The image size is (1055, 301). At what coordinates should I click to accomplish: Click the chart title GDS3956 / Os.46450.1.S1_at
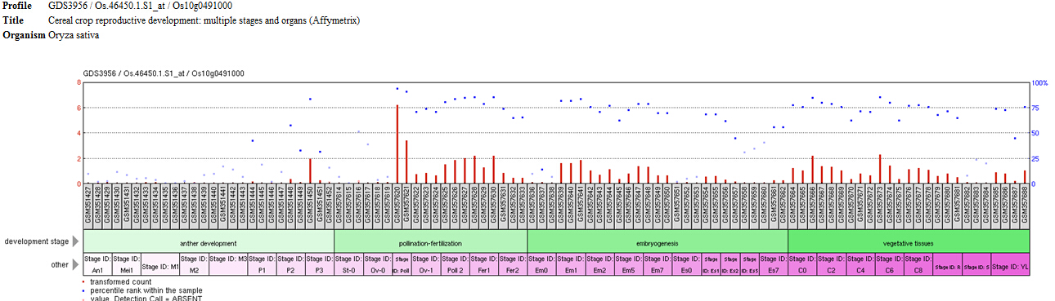tap(164, 73)
